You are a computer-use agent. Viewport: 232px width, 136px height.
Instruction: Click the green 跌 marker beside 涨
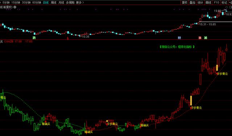coord(206,38)
